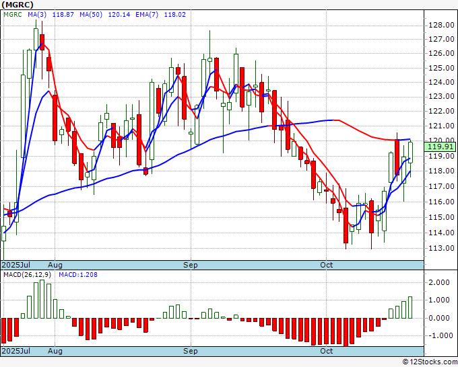Screen dimensions: 458x367
Task: Click Oct on the price chart axis
Action: (326, 265)
